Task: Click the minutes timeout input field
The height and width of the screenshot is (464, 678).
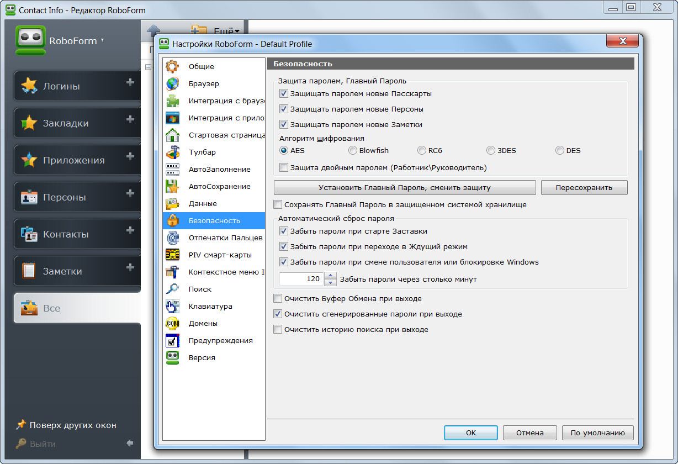Action: tap(301, 279)
